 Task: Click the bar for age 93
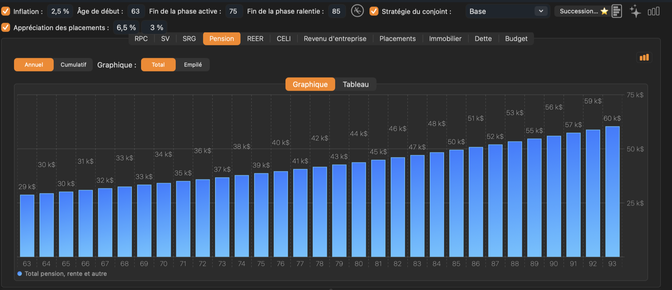[612, 192]
